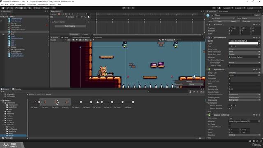Play the animation clip in Animation window
Image resolution: width=263 pixels, height=148 pixels.
pos(69,14)
